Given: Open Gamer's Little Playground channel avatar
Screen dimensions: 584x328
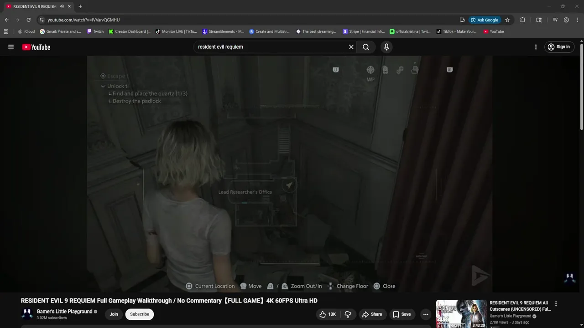Looking at the screenshot, I should 27,314.
